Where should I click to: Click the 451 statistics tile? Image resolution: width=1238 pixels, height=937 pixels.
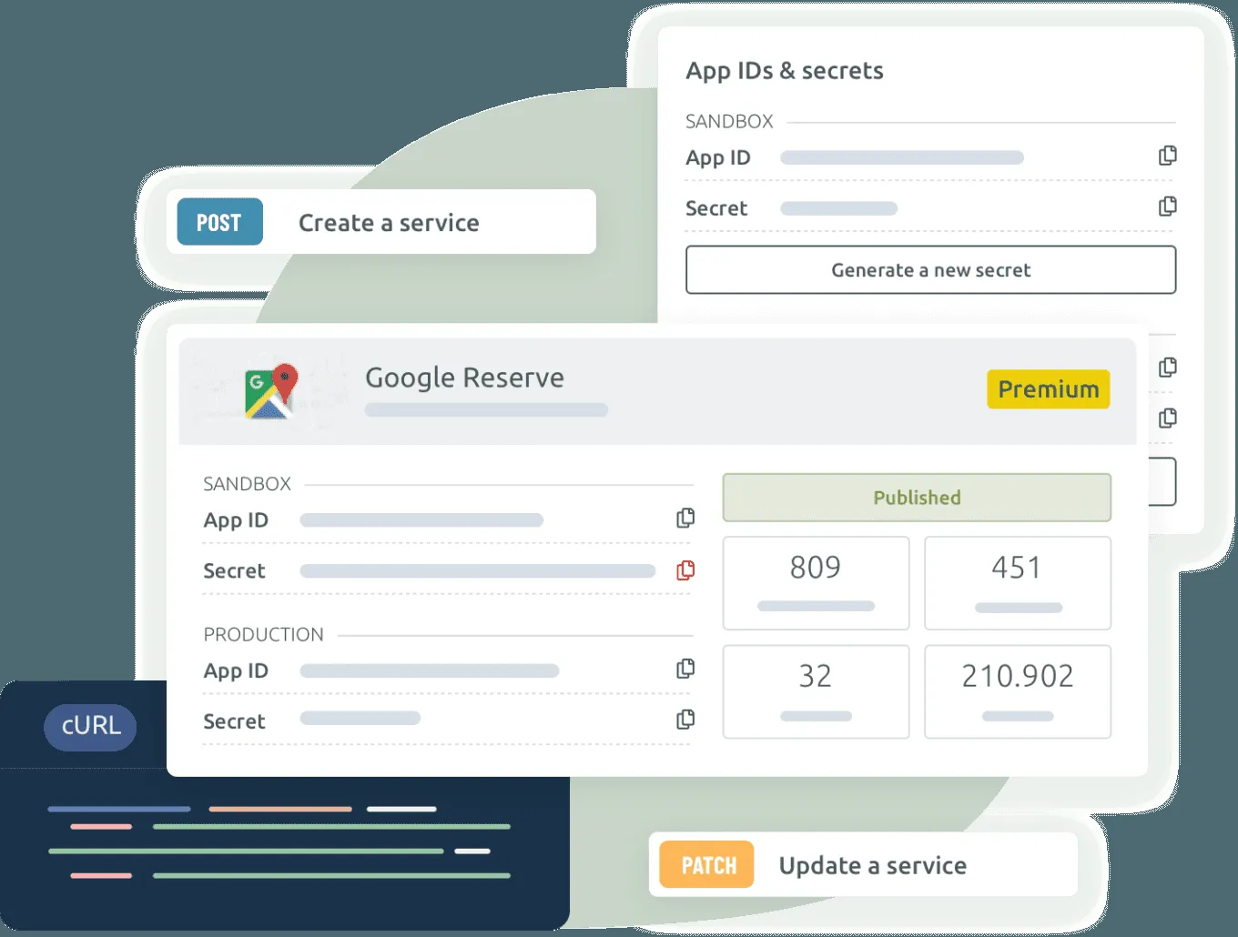[x=1017, y=582]
